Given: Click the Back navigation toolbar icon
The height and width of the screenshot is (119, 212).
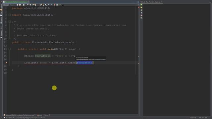Looking at the screenshot, I should 20,5.
